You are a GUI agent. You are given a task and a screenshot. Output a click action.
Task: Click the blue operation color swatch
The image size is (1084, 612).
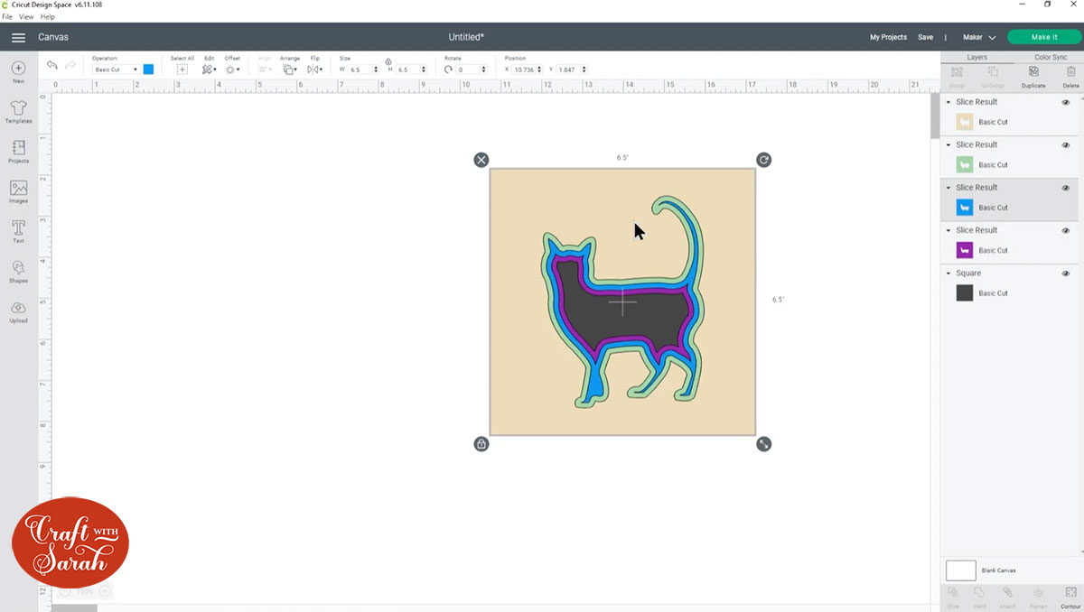149,70
